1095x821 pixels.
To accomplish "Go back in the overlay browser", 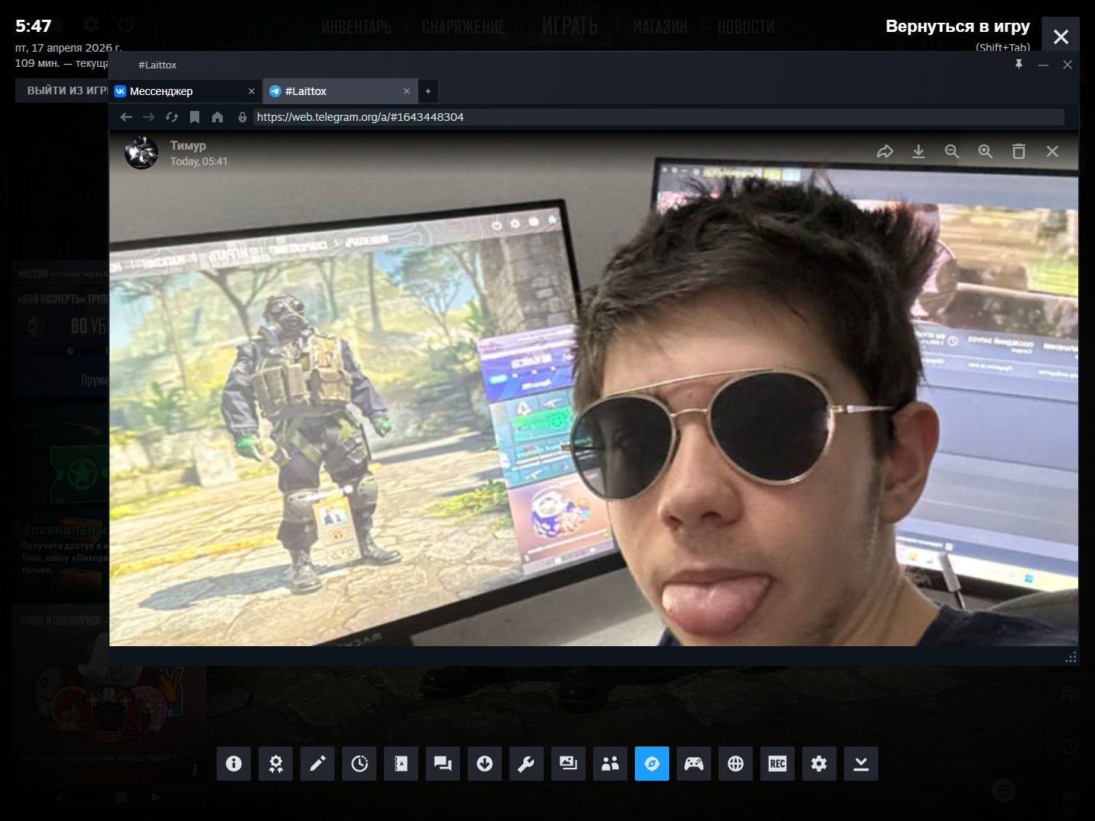I will (126, 117).
